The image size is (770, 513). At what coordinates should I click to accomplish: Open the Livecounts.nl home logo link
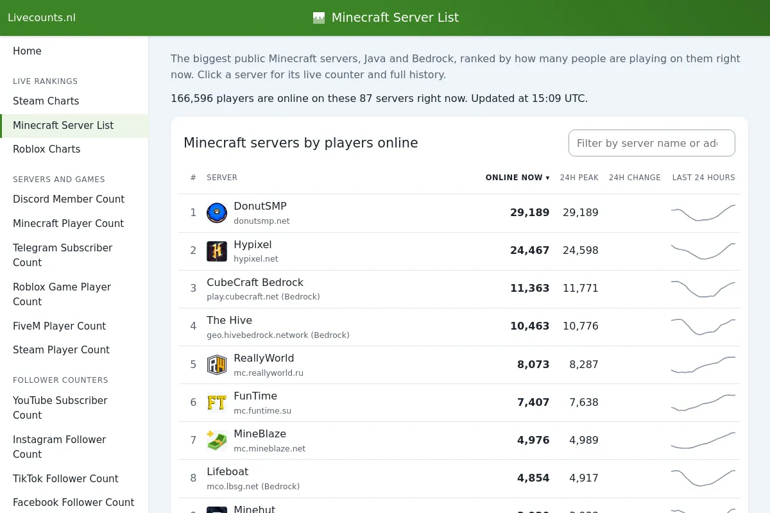pyautogui.click(x=42, y=18)
